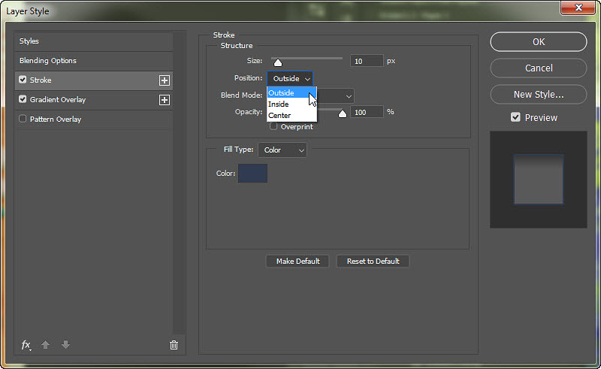Close the Layer Style dialog
601x369 pixels.
click(x=578, y=8)
